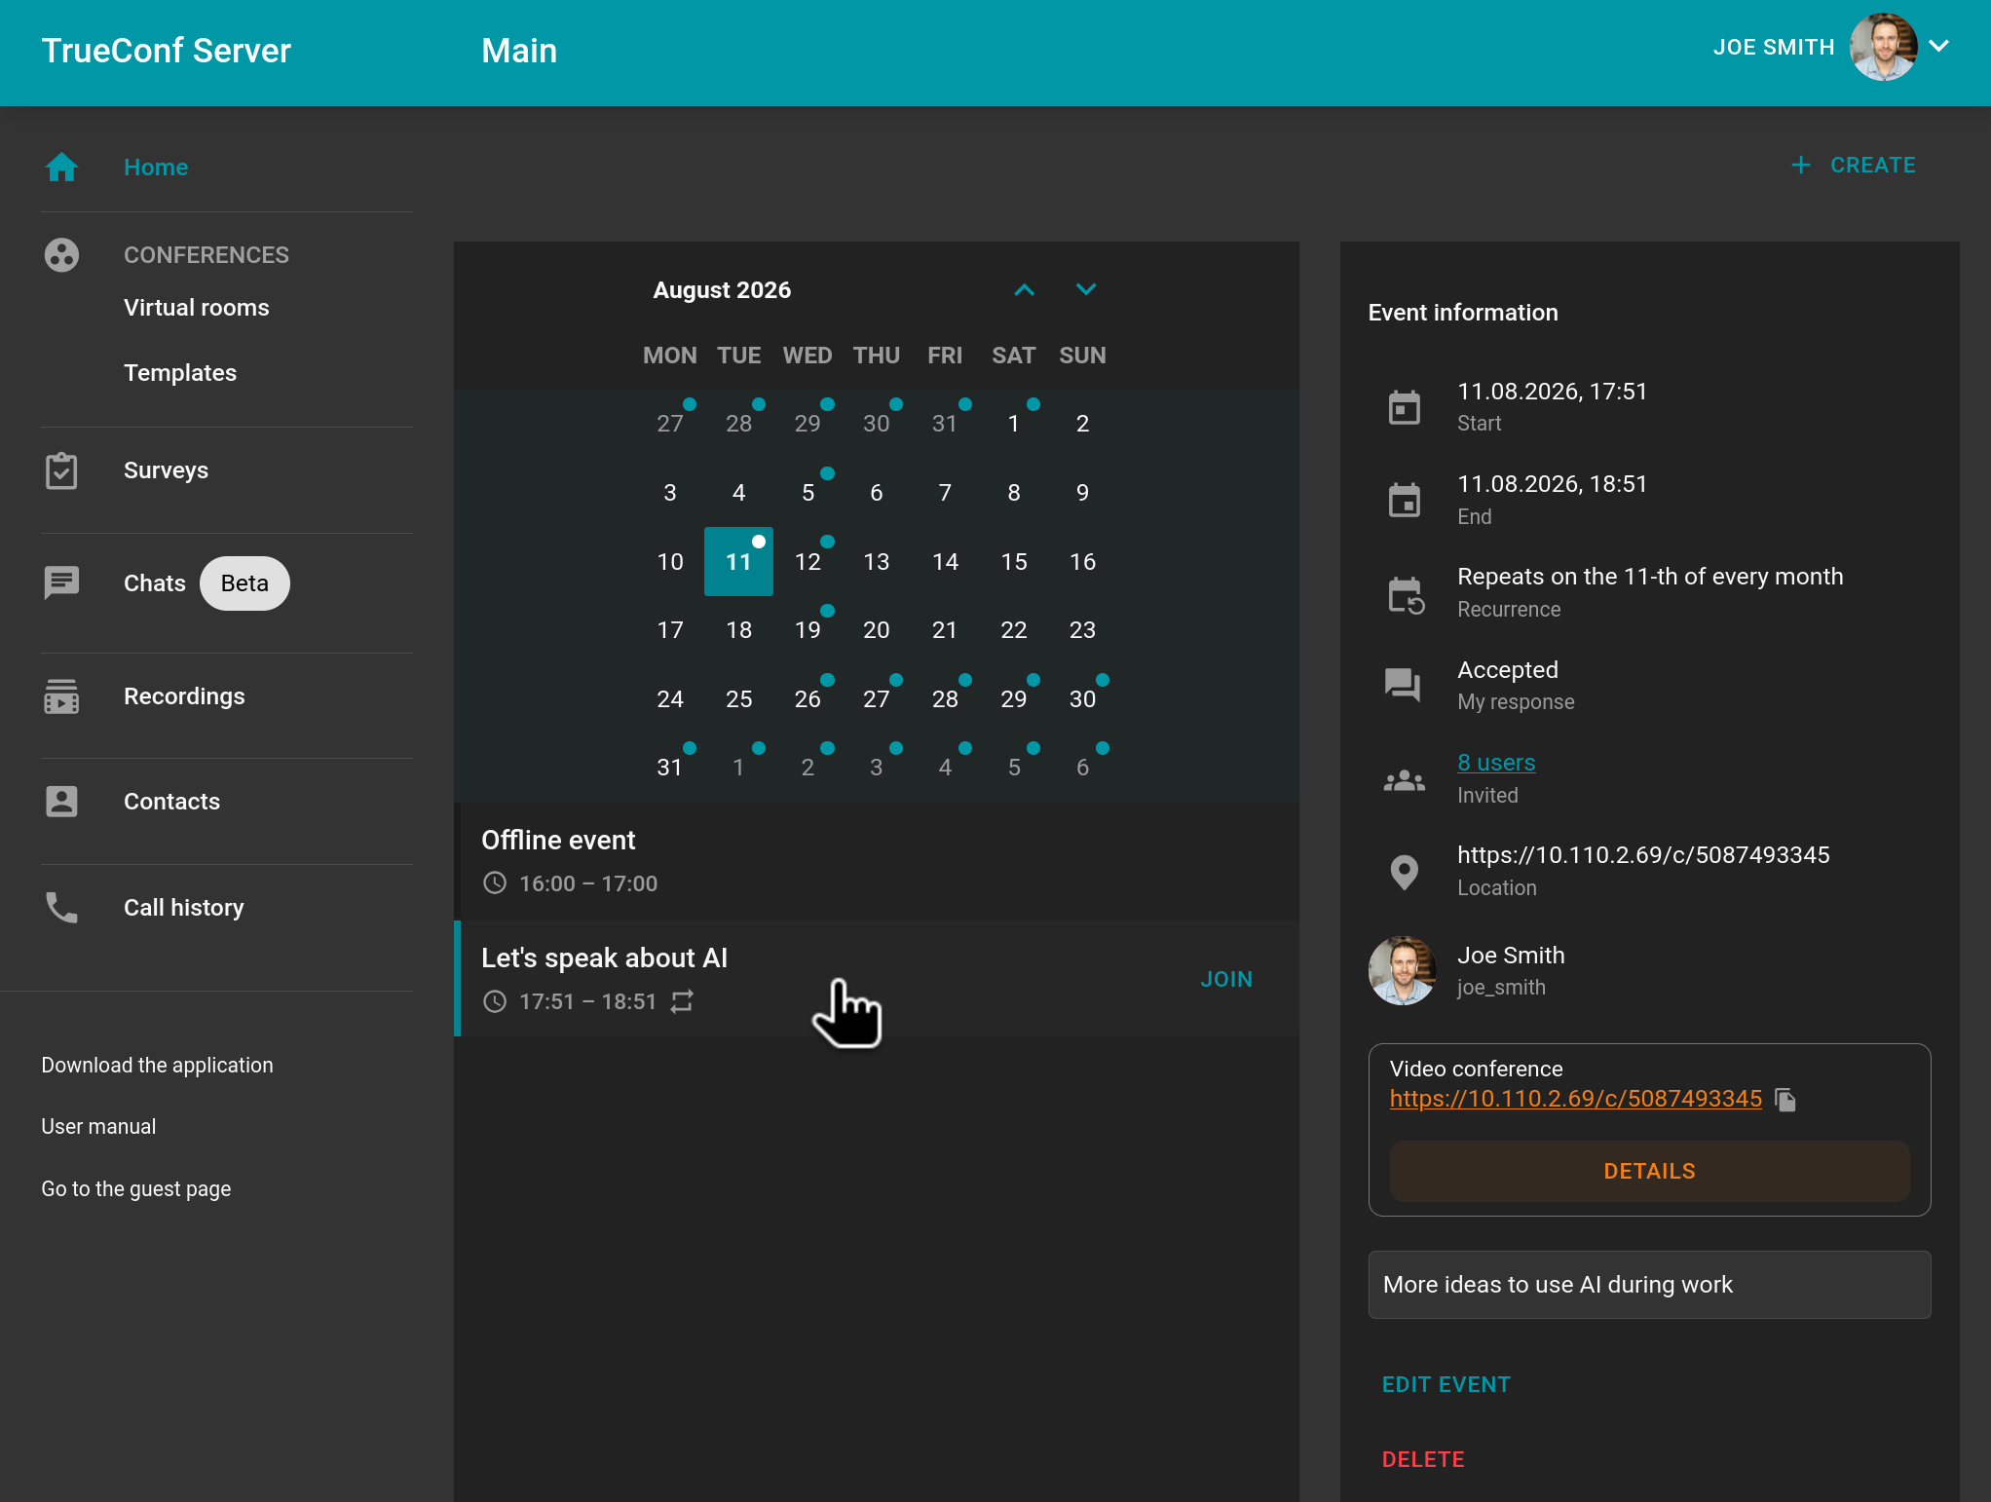Click the Conferences section header

coord(207,255)
